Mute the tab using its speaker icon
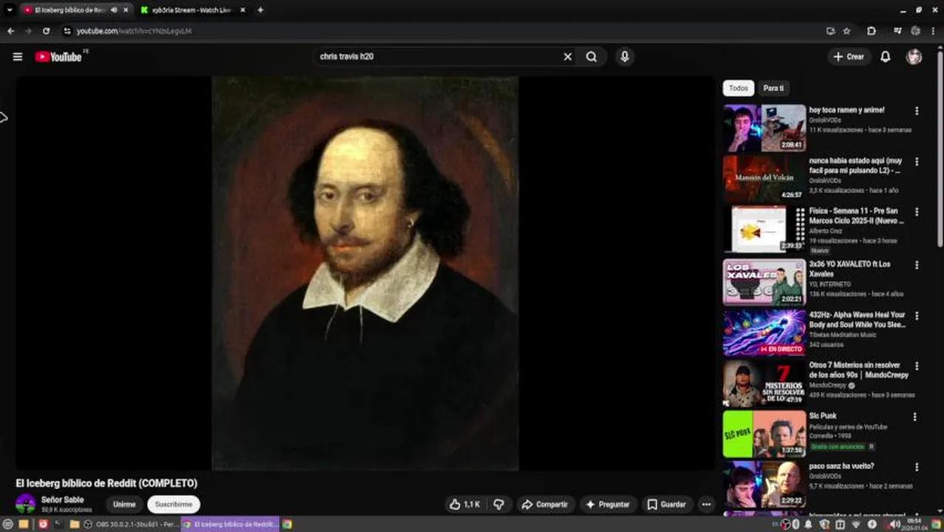944x532 pixels. [114, 10]
